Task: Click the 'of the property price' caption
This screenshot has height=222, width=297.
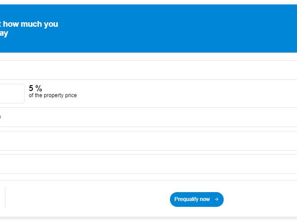Action: [53, 95]
